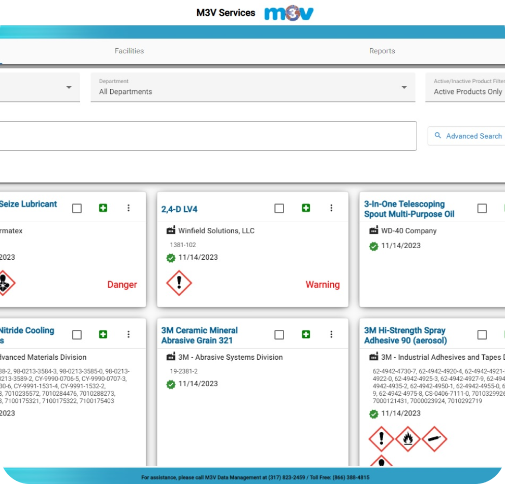This screenshot has height=484, width=505.
Task: Open three-dot menu on 3M Ceramic Mineral card
Action: pyautogui.click(x=331, y=334)
